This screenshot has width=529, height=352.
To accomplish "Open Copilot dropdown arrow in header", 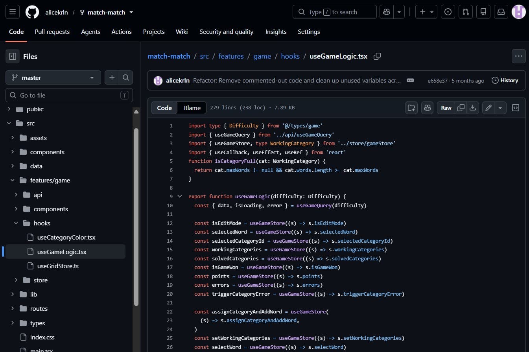I will coord(399,12).
